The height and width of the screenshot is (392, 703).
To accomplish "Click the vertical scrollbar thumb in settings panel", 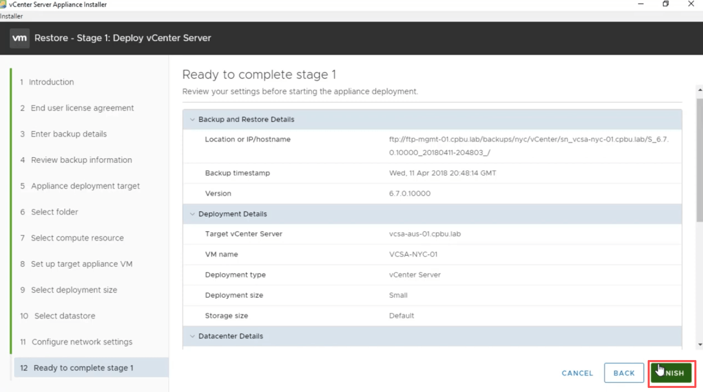I will click(699, 159).
